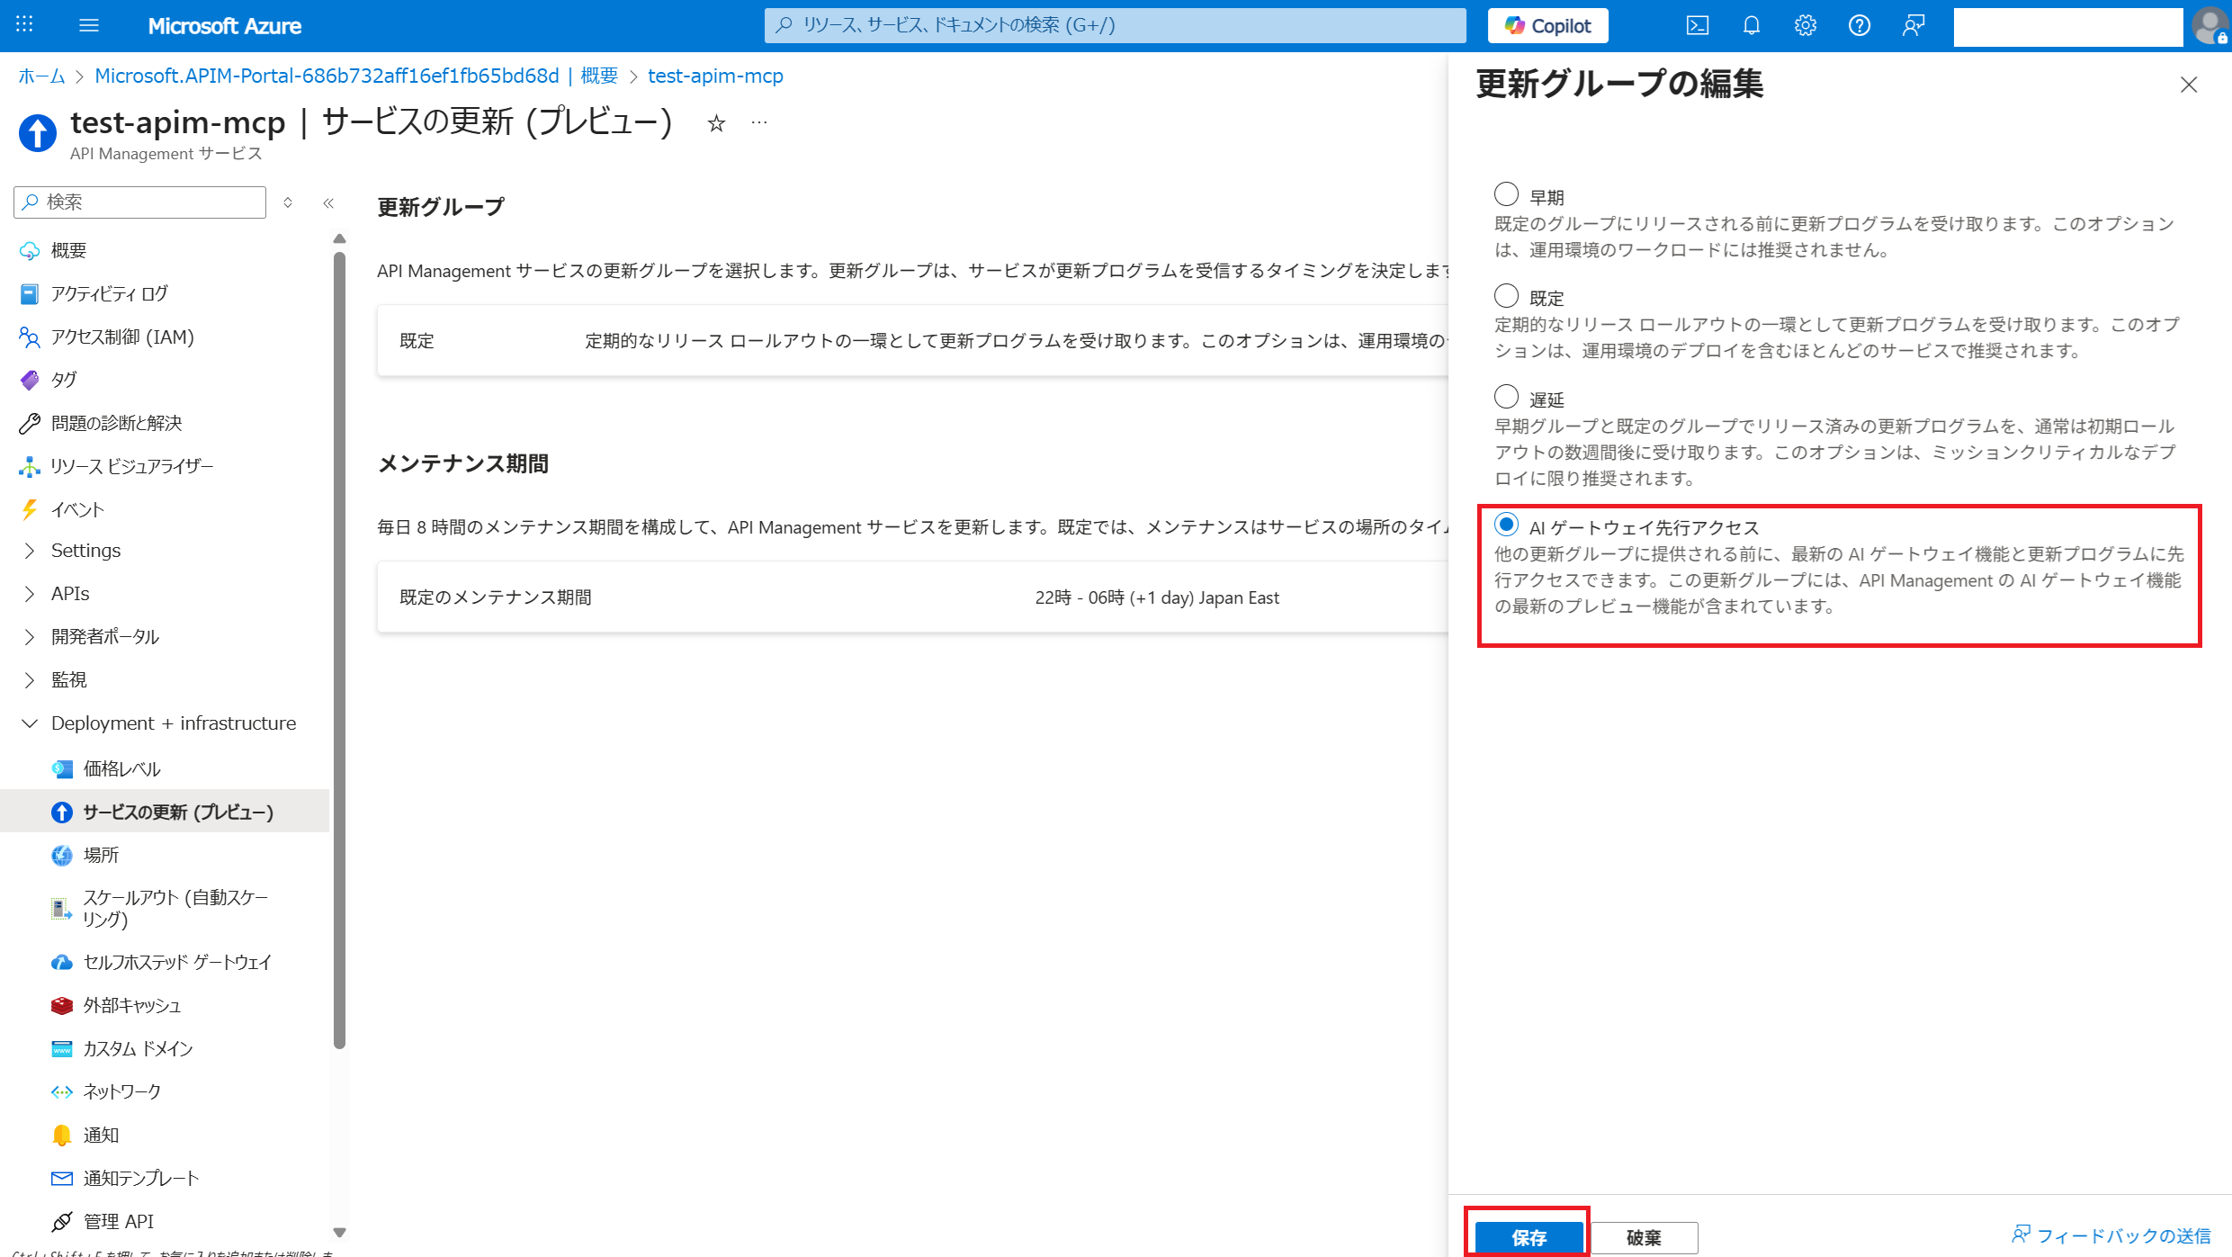Click the 場所 globe icon
Image resolution: width=2232 pixels, height=1257 pixels.
[62, 855]
